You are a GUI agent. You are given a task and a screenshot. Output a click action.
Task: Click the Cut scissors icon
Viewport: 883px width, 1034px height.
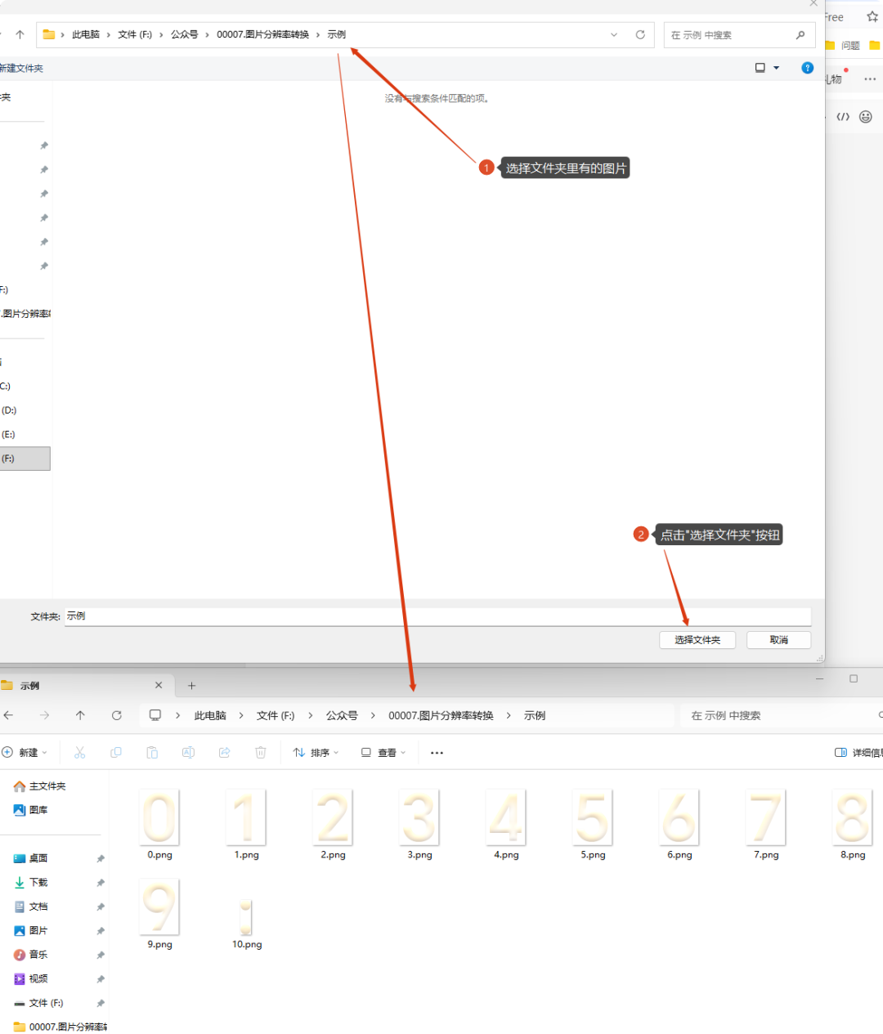(79, 753)
